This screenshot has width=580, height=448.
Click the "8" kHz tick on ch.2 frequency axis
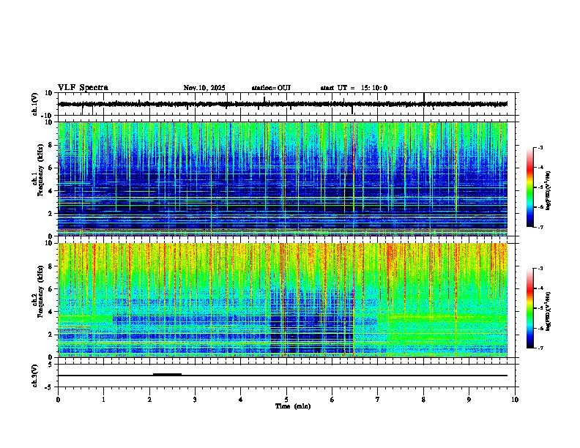[51, 266]
